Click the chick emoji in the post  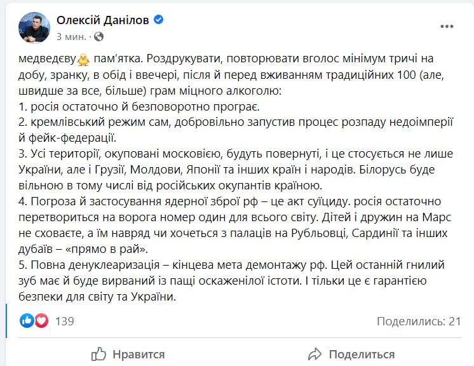83,60
